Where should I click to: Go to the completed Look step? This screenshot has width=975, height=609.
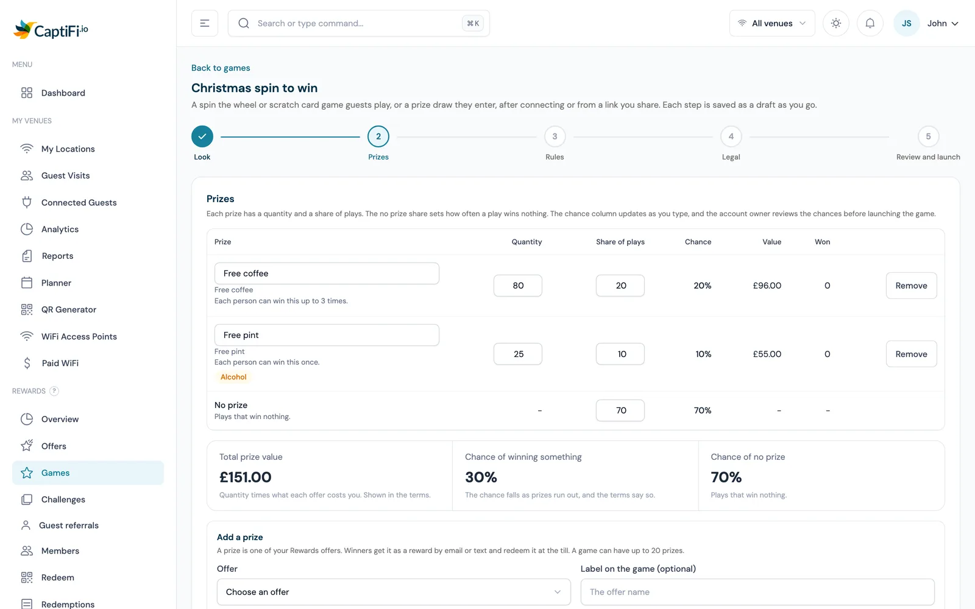(x=202, y=136)
